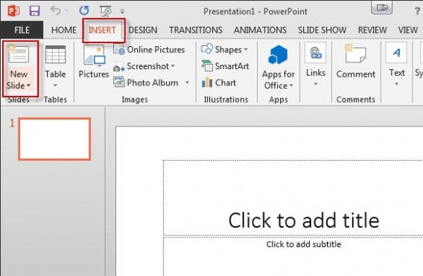Start slideshow from beginning icon in title bar

click(x=105, y=10)
